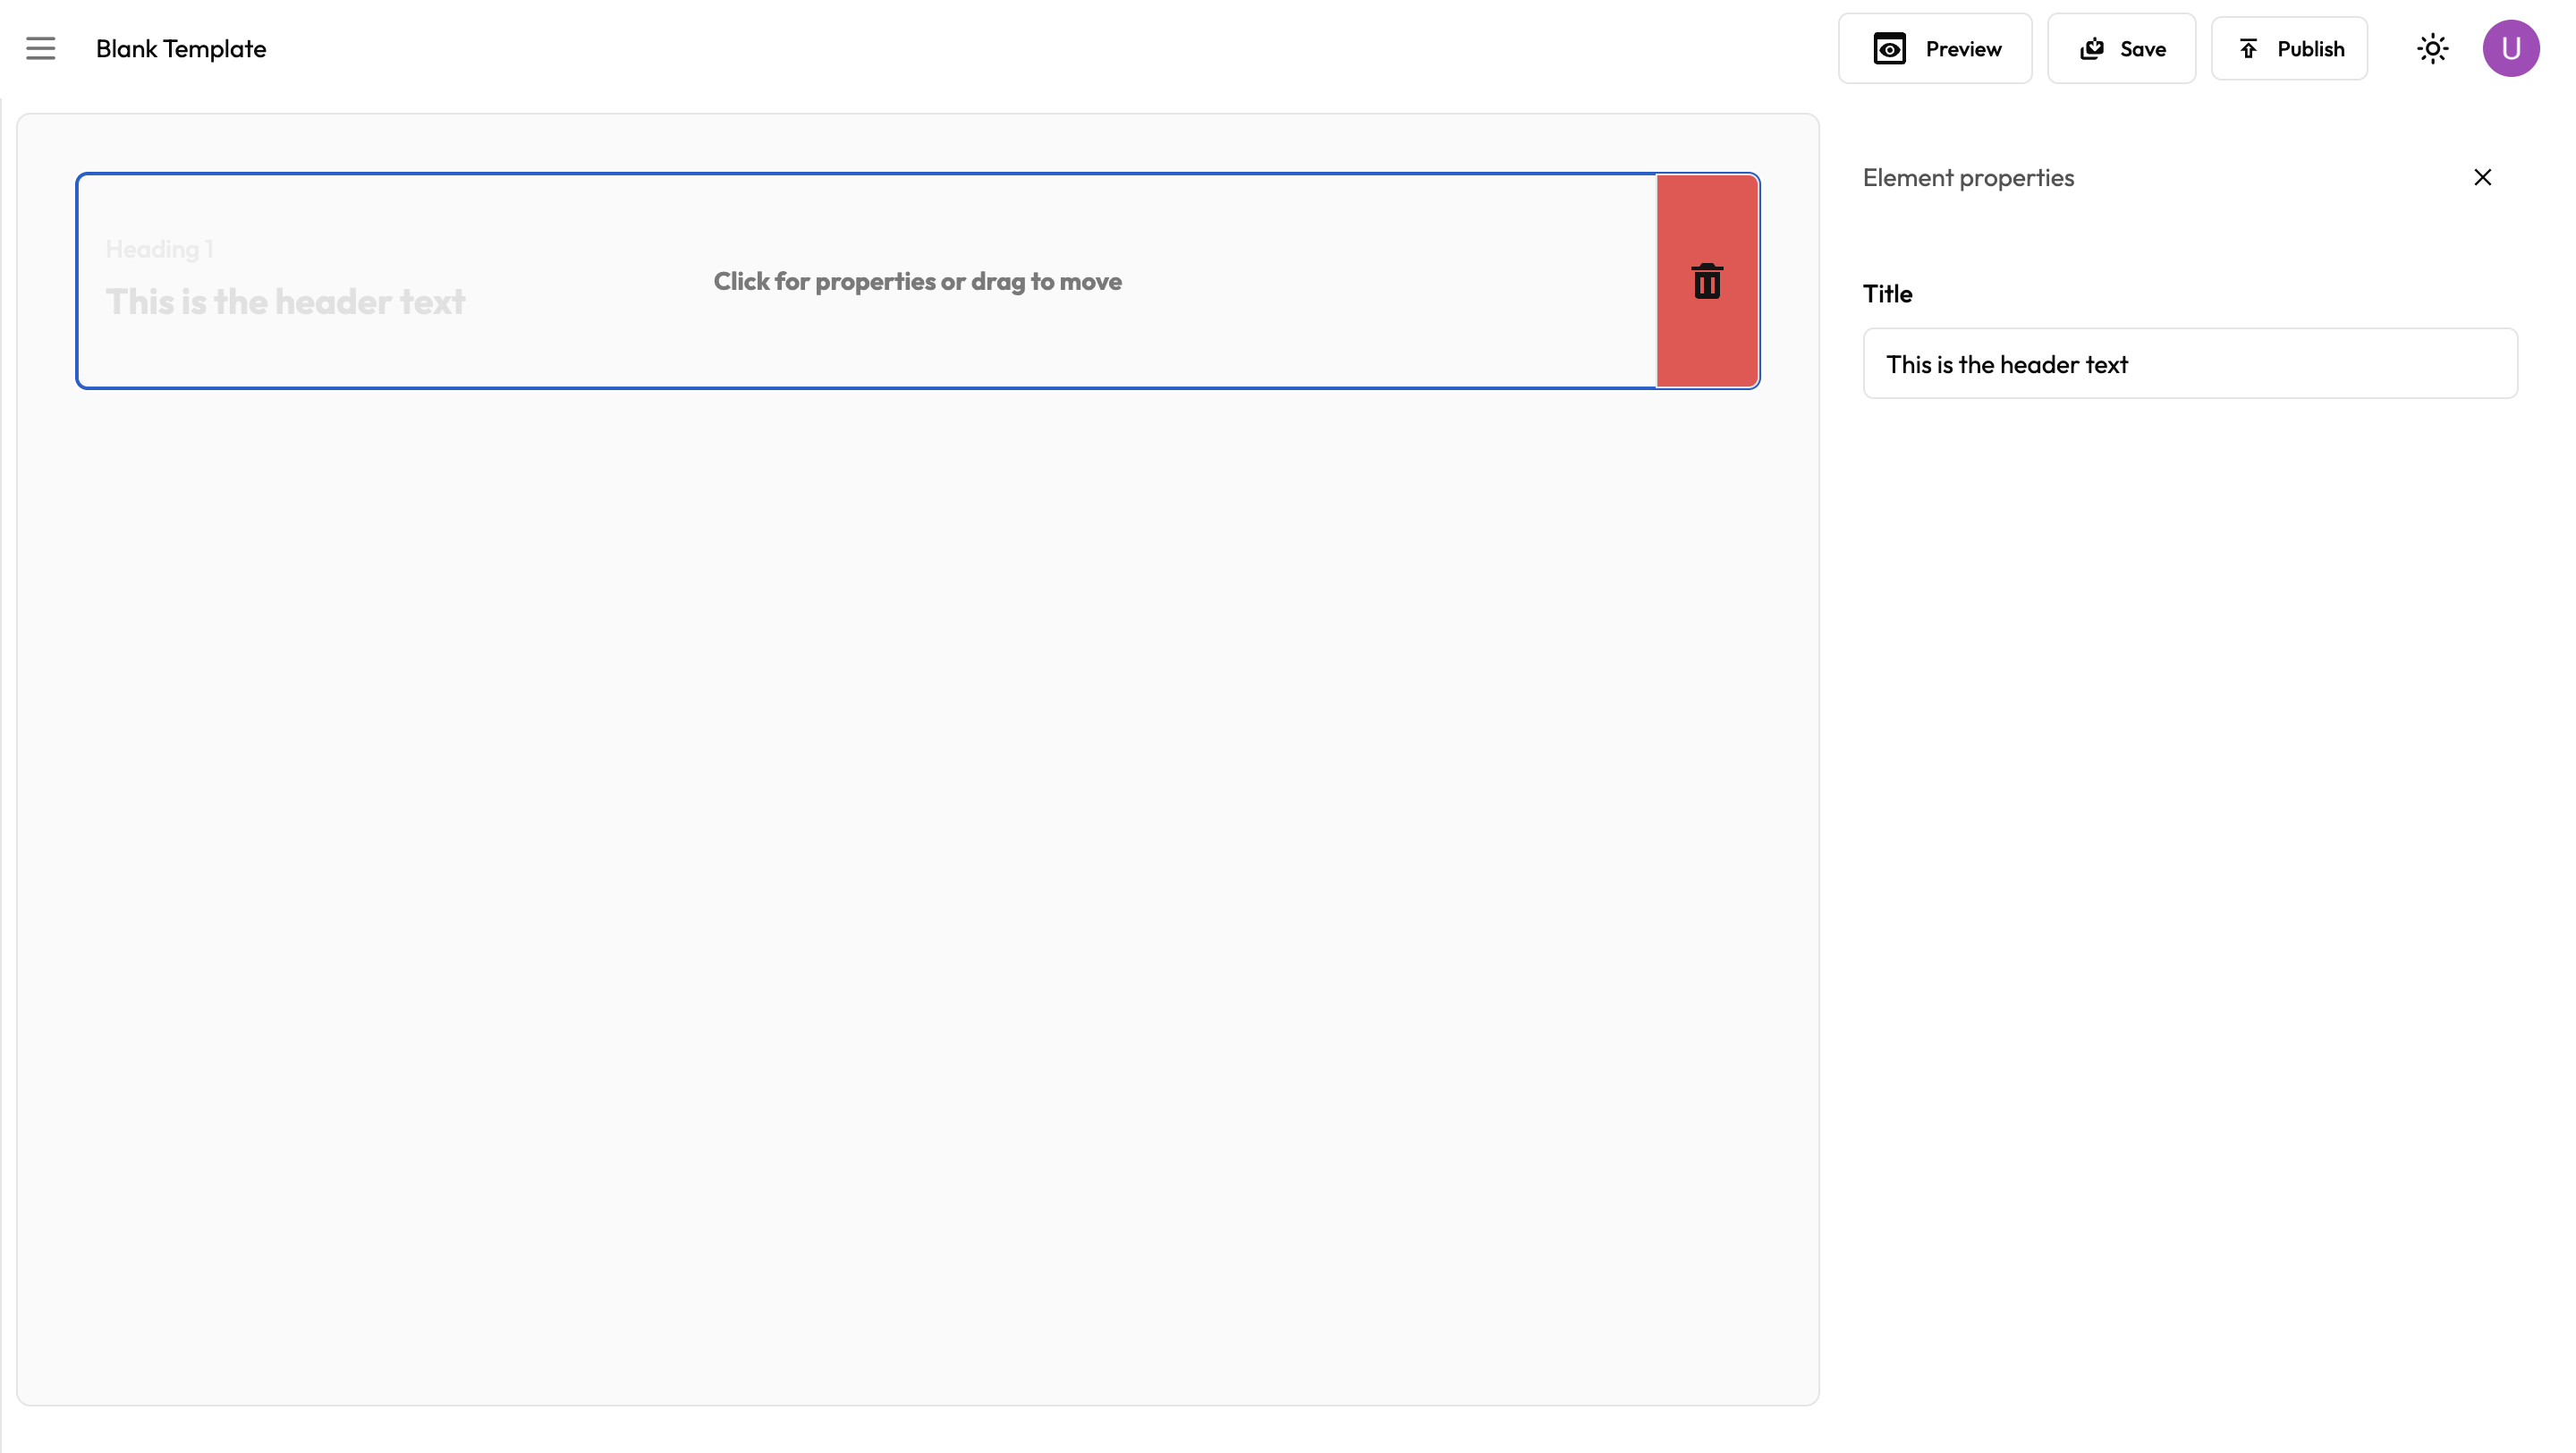Close the Element properties panel
The width and height of the screenshot is (2576, 1453).
click(2482, 178)
